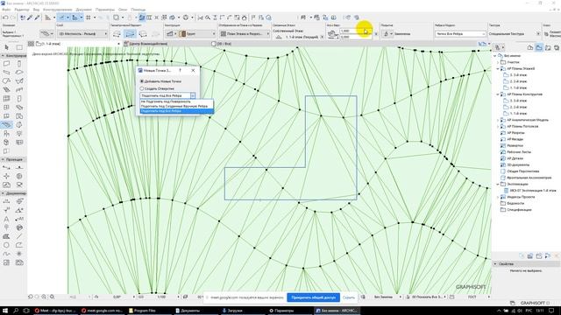This screenshot has width=561, height=315.
Task: Collapse the 'Экспликации' folder in Navigator
Action: click(498, 184)
